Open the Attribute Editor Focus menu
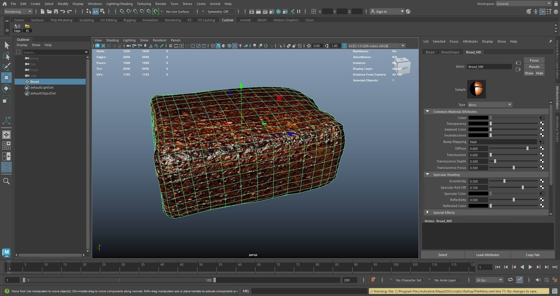Image resolution: width=560 pixels, height=296 pixels. point(454,41)
